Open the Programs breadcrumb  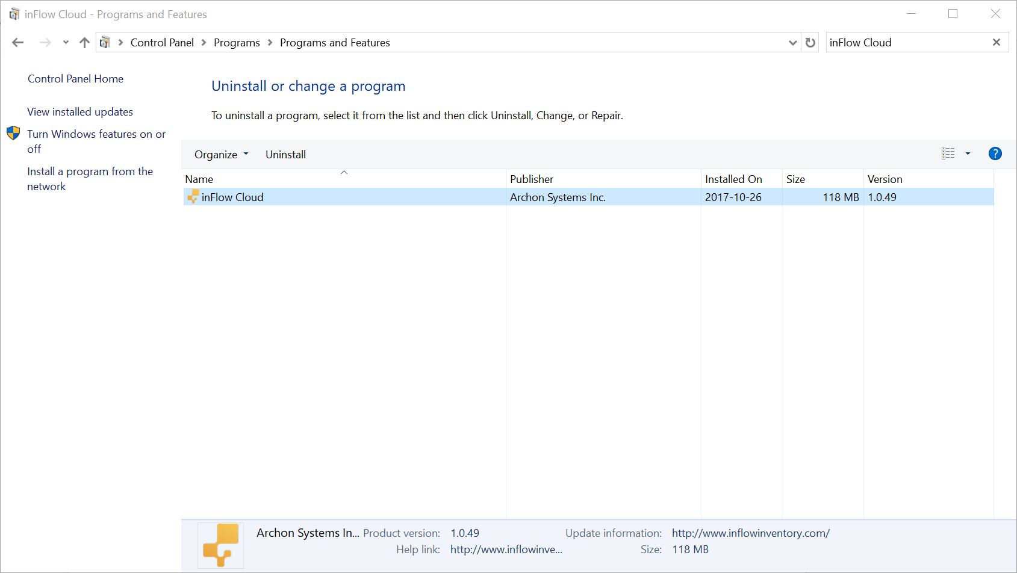pyautogui.click(x=237, y=43)
